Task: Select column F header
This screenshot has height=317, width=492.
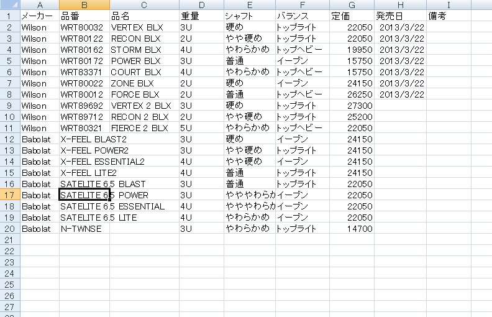Action: [303, 5]
